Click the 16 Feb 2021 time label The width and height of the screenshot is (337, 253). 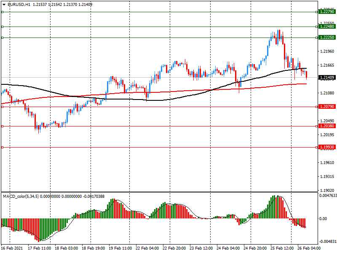tap(11, 249)
